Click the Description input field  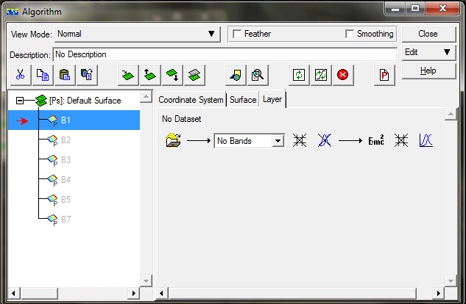(x=225, y=54)
